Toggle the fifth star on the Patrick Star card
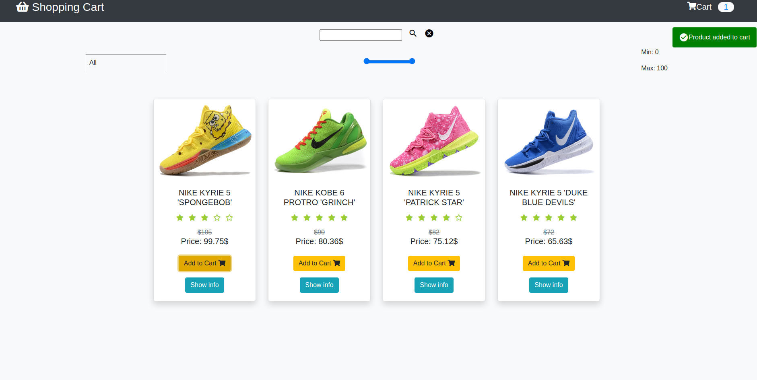Viewport: 757px width, 380px height. coord(459,218)
